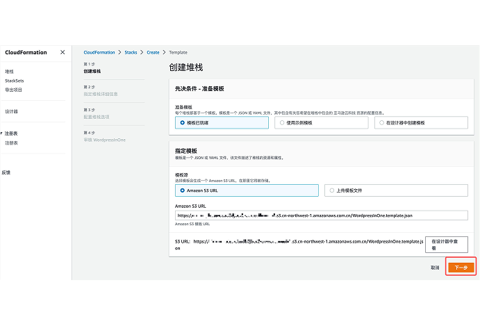Open 堆栈 in the sidebar
Viewport: 480px width, 326px height.
[9, 72]
